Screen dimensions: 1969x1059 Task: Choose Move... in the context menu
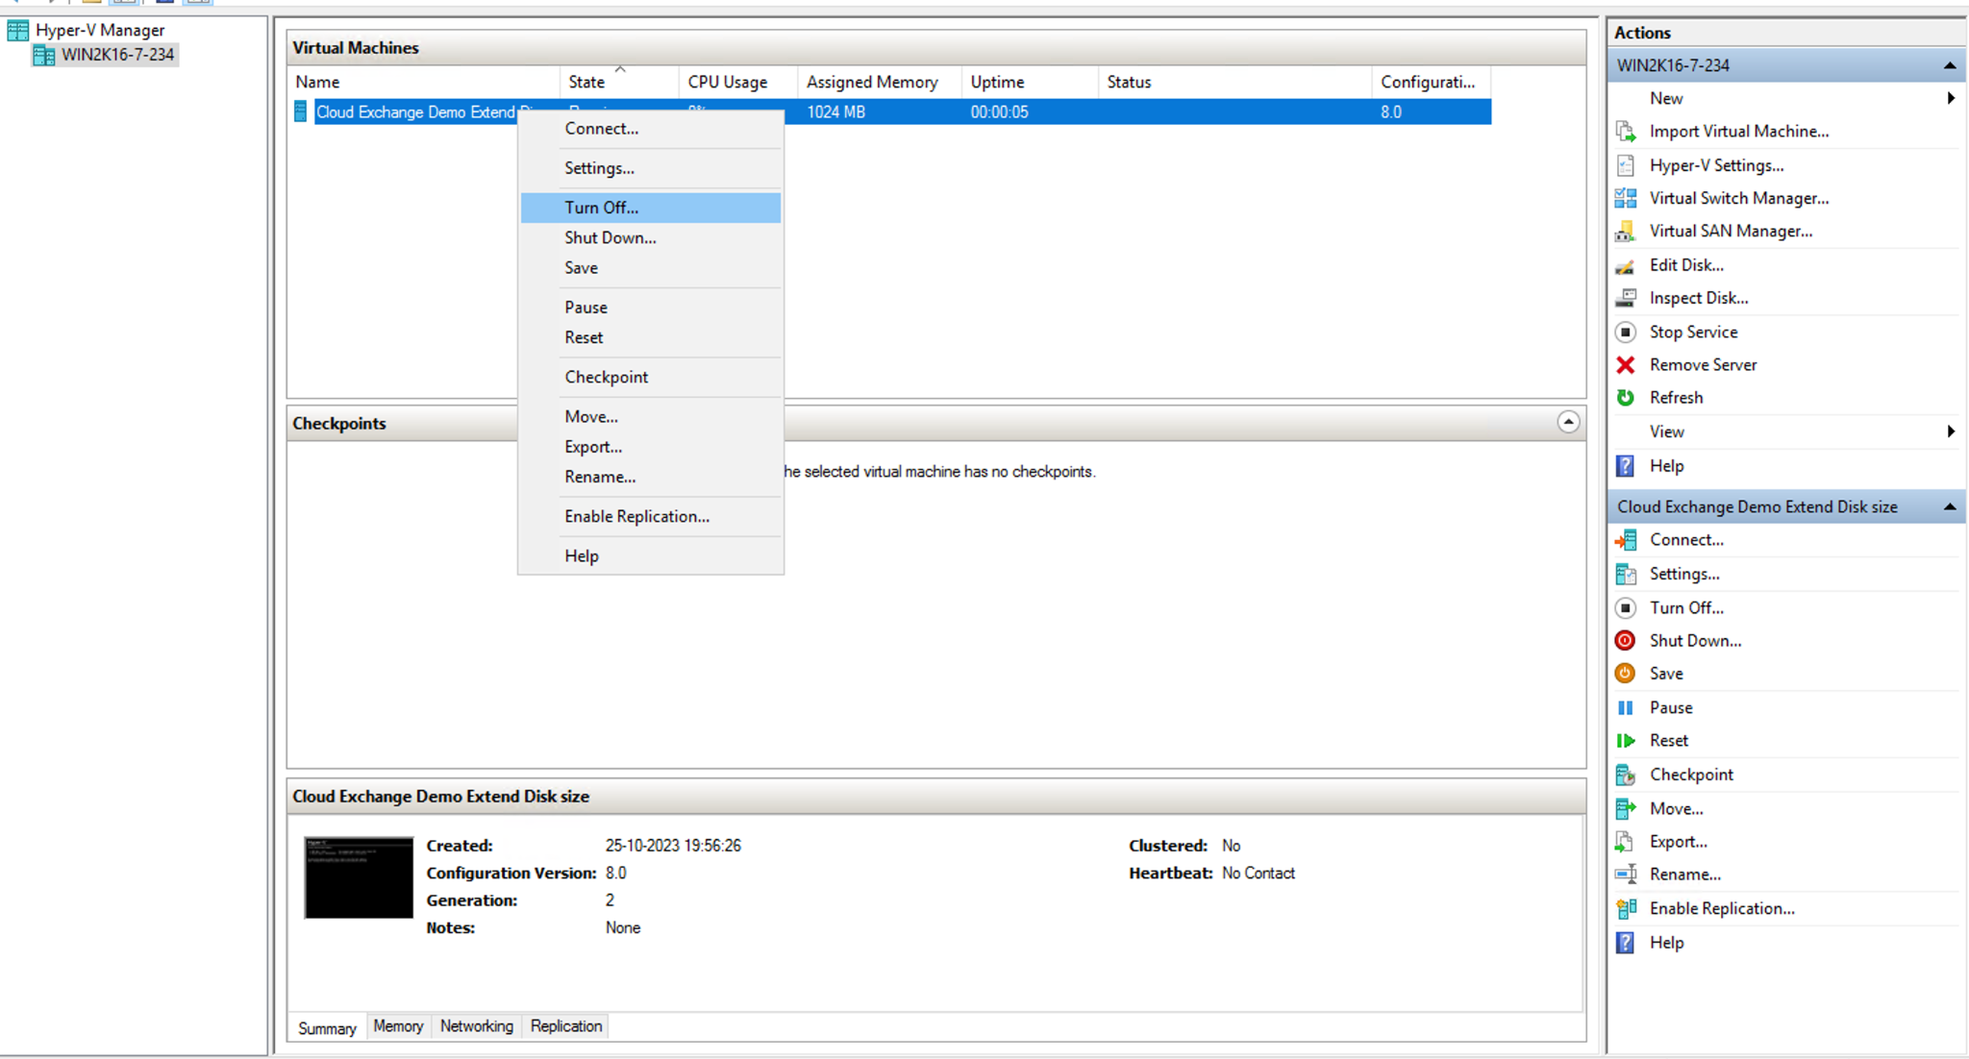651,416
